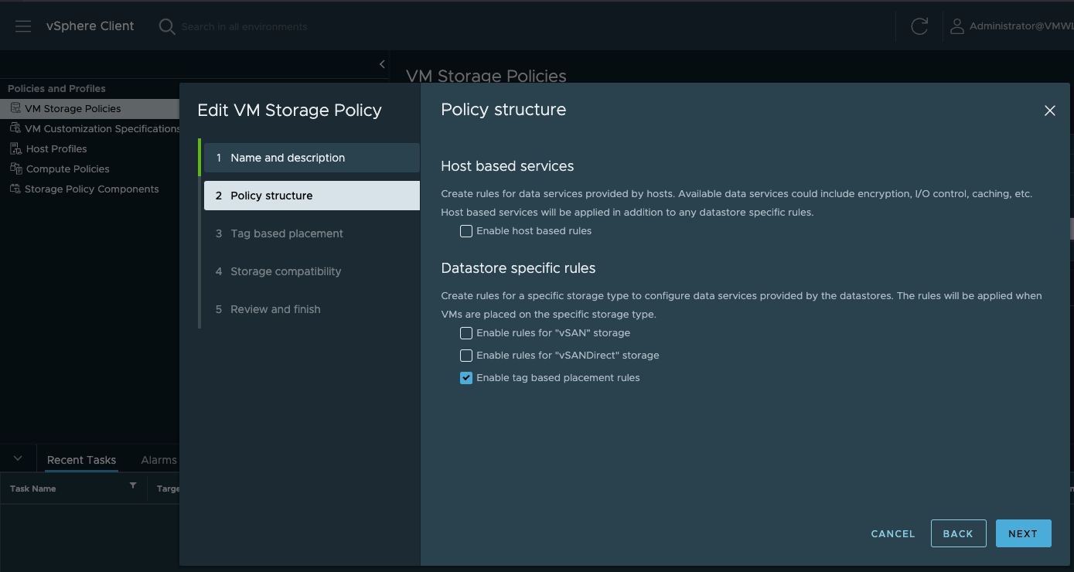Enable rules for vSANDirect storage

coord(466,356)
